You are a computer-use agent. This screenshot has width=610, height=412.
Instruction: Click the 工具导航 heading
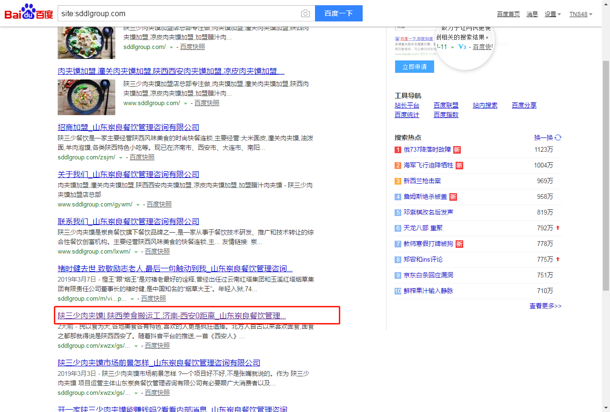tap(408, 96)
